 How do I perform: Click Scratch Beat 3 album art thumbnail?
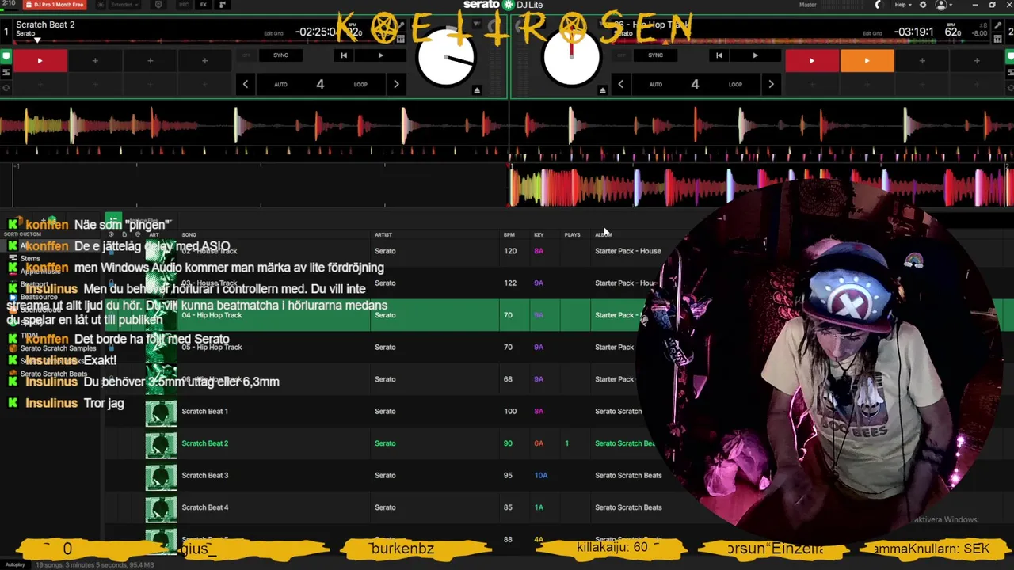click(x=161, y=476)
